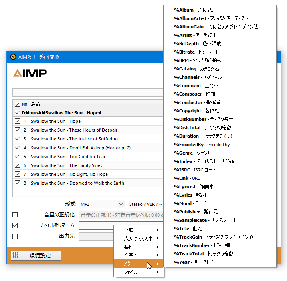Viewport: 287px width, 281px height.
Task: Uncheck the D:¥music¥Swallow The Sun - Hope¥ folder checkbox
Action: click(17, 113)
